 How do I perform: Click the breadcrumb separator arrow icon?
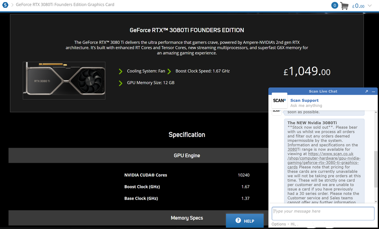pyautogui.click(x=12, y=5)
